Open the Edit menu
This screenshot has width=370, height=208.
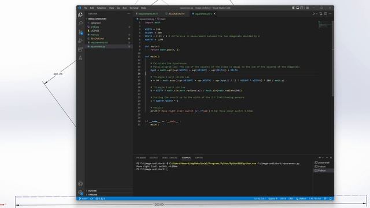pos(92,8)
